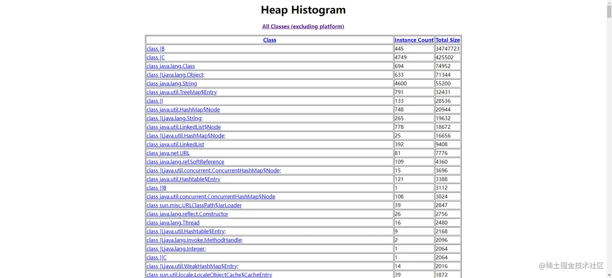
Task: Open class java.util.HashMap$Node link
Action: pyautogui.click(x=183, y=109)
